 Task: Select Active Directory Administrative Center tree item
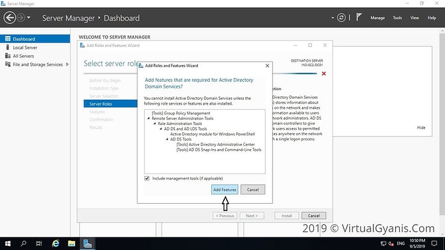point(215,145)
